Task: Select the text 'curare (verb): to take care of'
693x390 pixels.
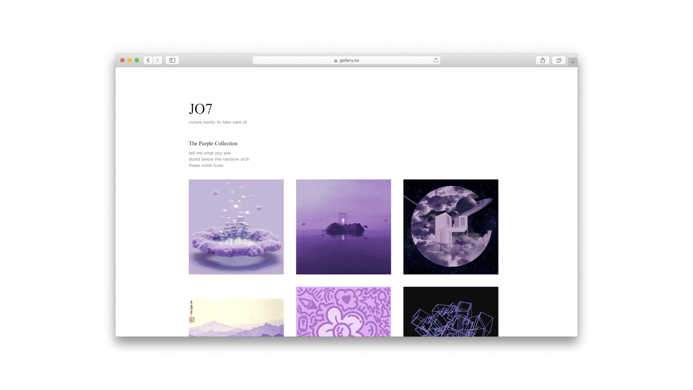Action: click(x=218, y=122)
